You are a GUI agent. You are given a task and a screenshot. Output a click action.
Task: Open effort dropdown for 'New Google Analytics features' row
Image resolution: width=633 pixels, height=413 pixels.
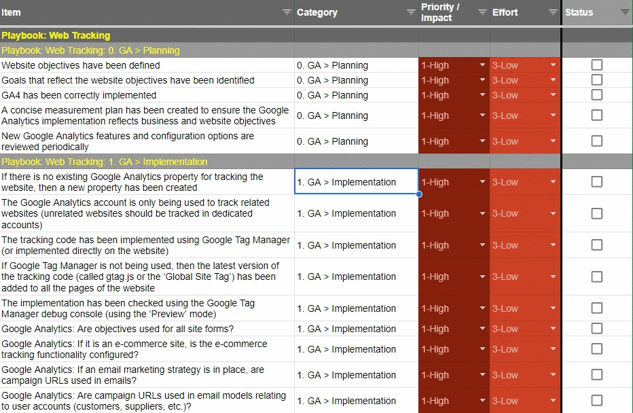click(x=553, y=141)
